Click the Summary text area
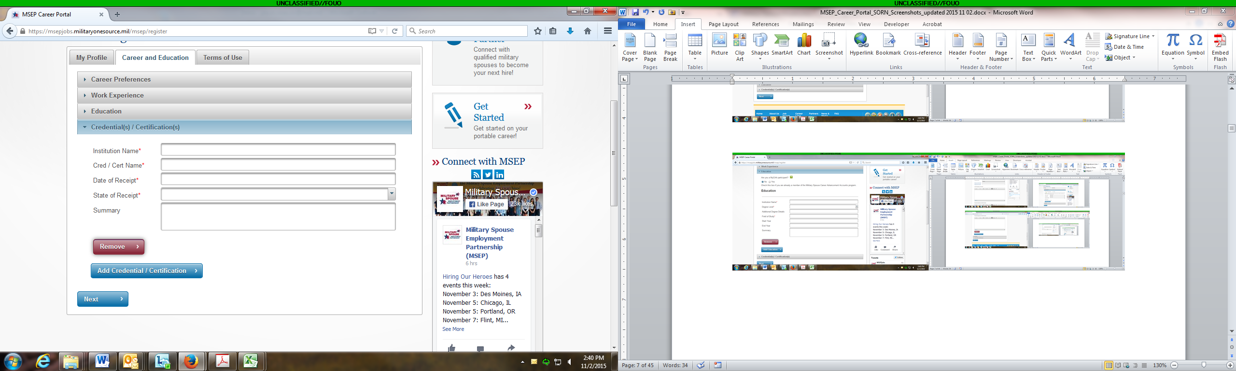Image resolution: width=1236 pixels, height=371 pixels. point(278,216)
